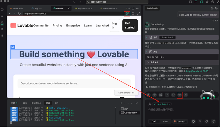The image size is (220, 127).
Task: Click the checklist icon in chat input bar
Action: 200,121
